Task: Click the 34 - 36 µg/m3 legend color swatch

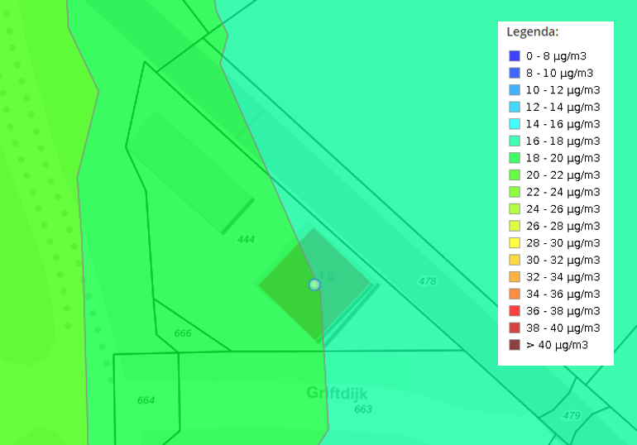Action: pyautogui.click(x=515, y=294)
